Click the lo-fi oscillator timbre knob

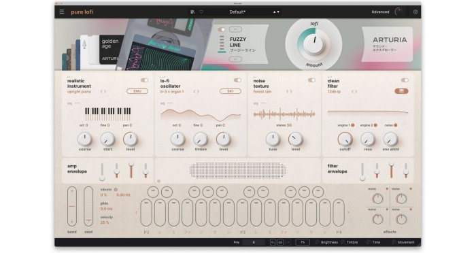tap(201, 139)
